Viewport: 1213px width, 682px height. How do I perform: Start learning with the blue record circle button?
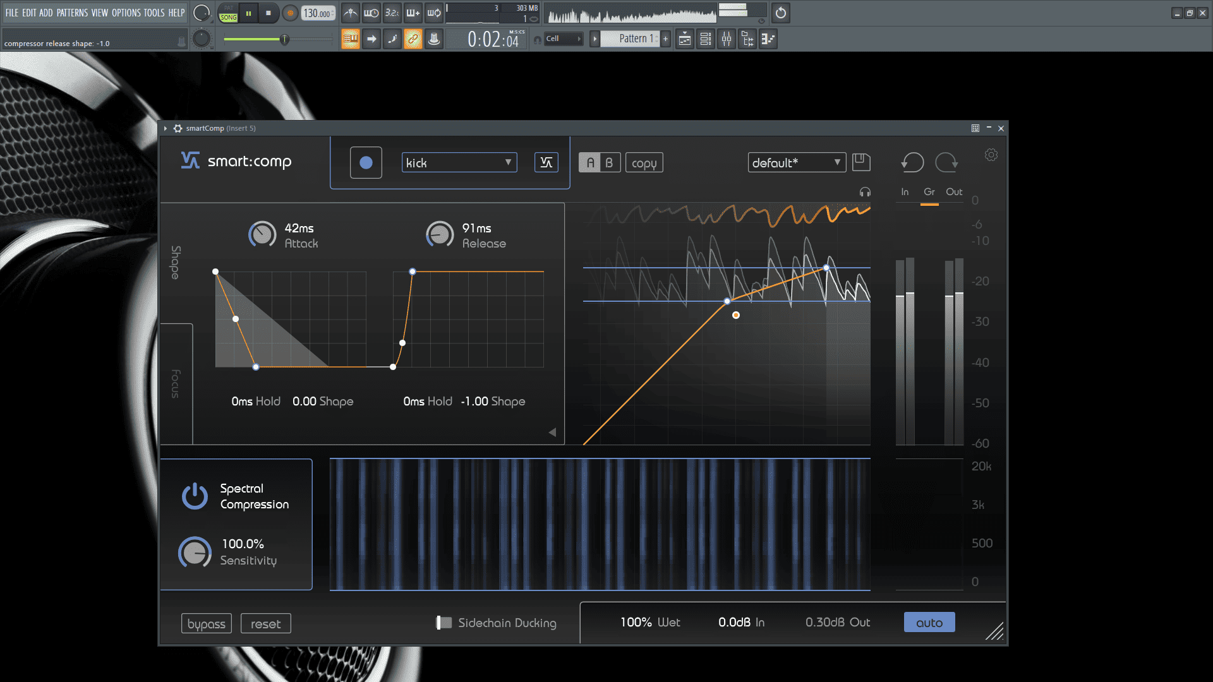point(366,162)
